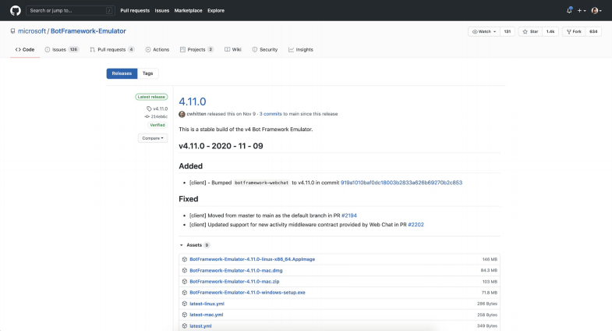Screen dimensions: 612x331
Task: Open GitHub home via Octocat logo
Action: click(16, 11)
